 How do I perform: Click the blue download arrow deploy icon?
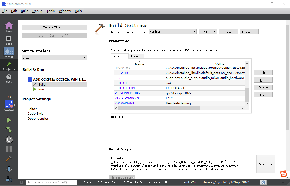[x=9, y=169]
